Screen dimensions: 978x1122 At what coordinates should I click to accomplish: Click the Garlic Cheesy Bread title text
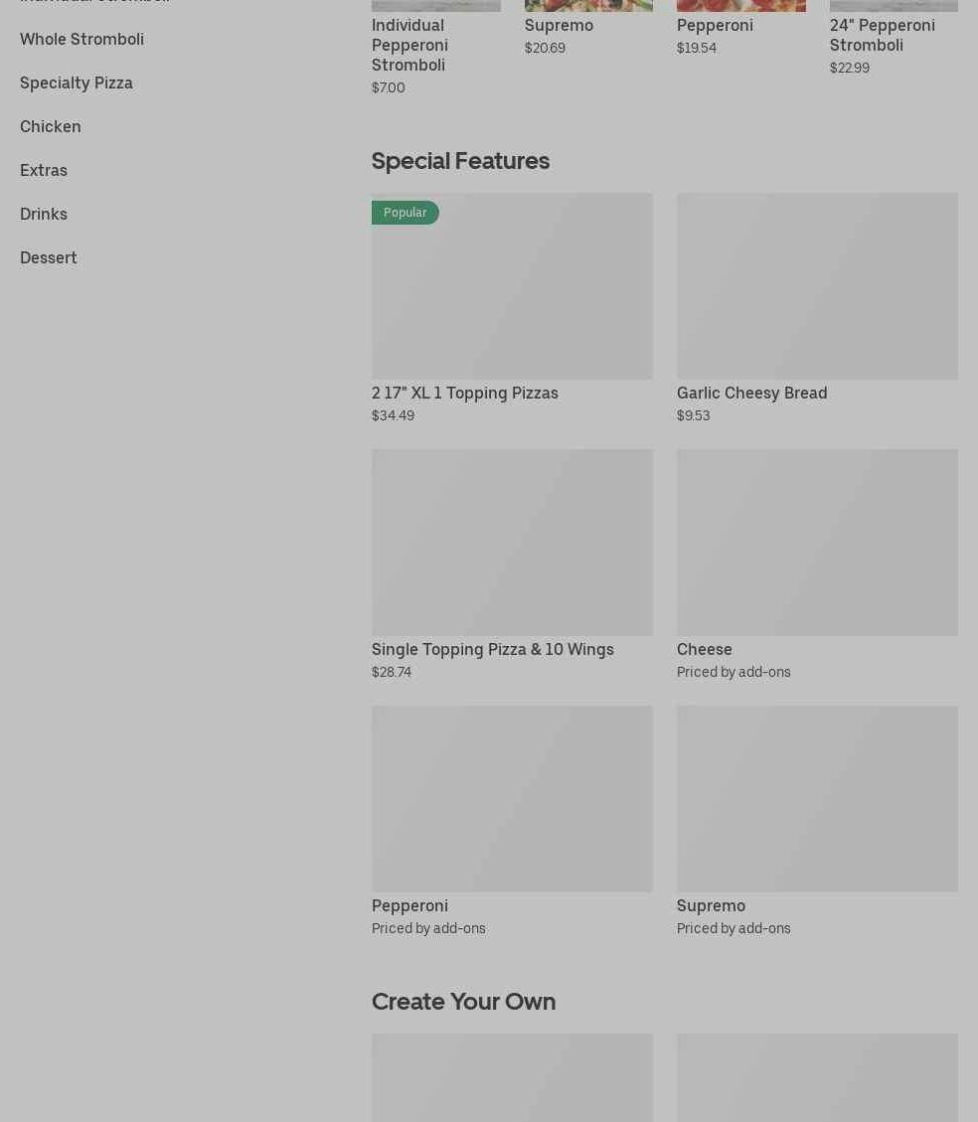[751, 393]
